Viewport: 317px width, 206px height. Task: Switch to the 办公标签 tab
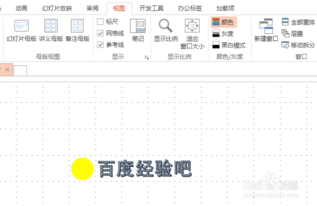190,8
